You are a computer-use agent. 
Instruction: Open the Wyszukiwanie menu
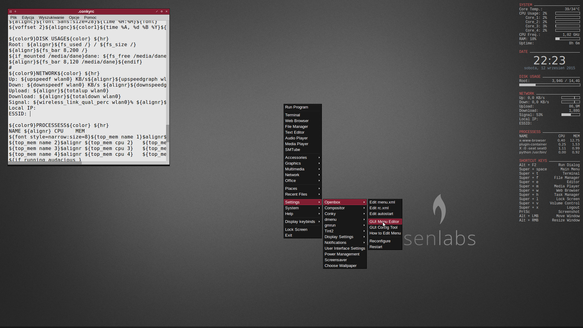pyautogui.click(x=51, y=18)
